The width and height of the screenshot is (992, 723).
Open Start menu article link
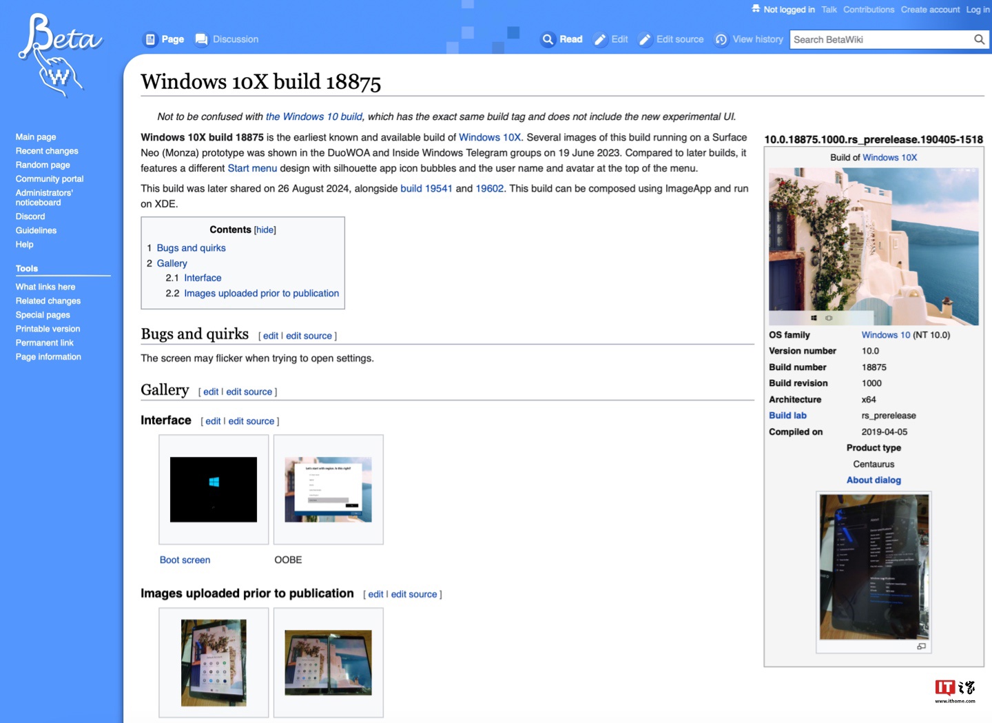[252, 168]
